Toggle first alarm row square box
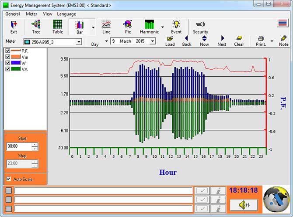 [9, 191]
